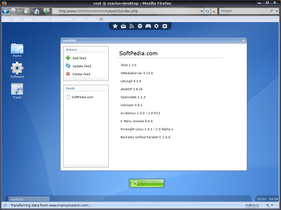Open the back history dropdown arrow
This screenshot has width=281, height=210.
point(19,11)
